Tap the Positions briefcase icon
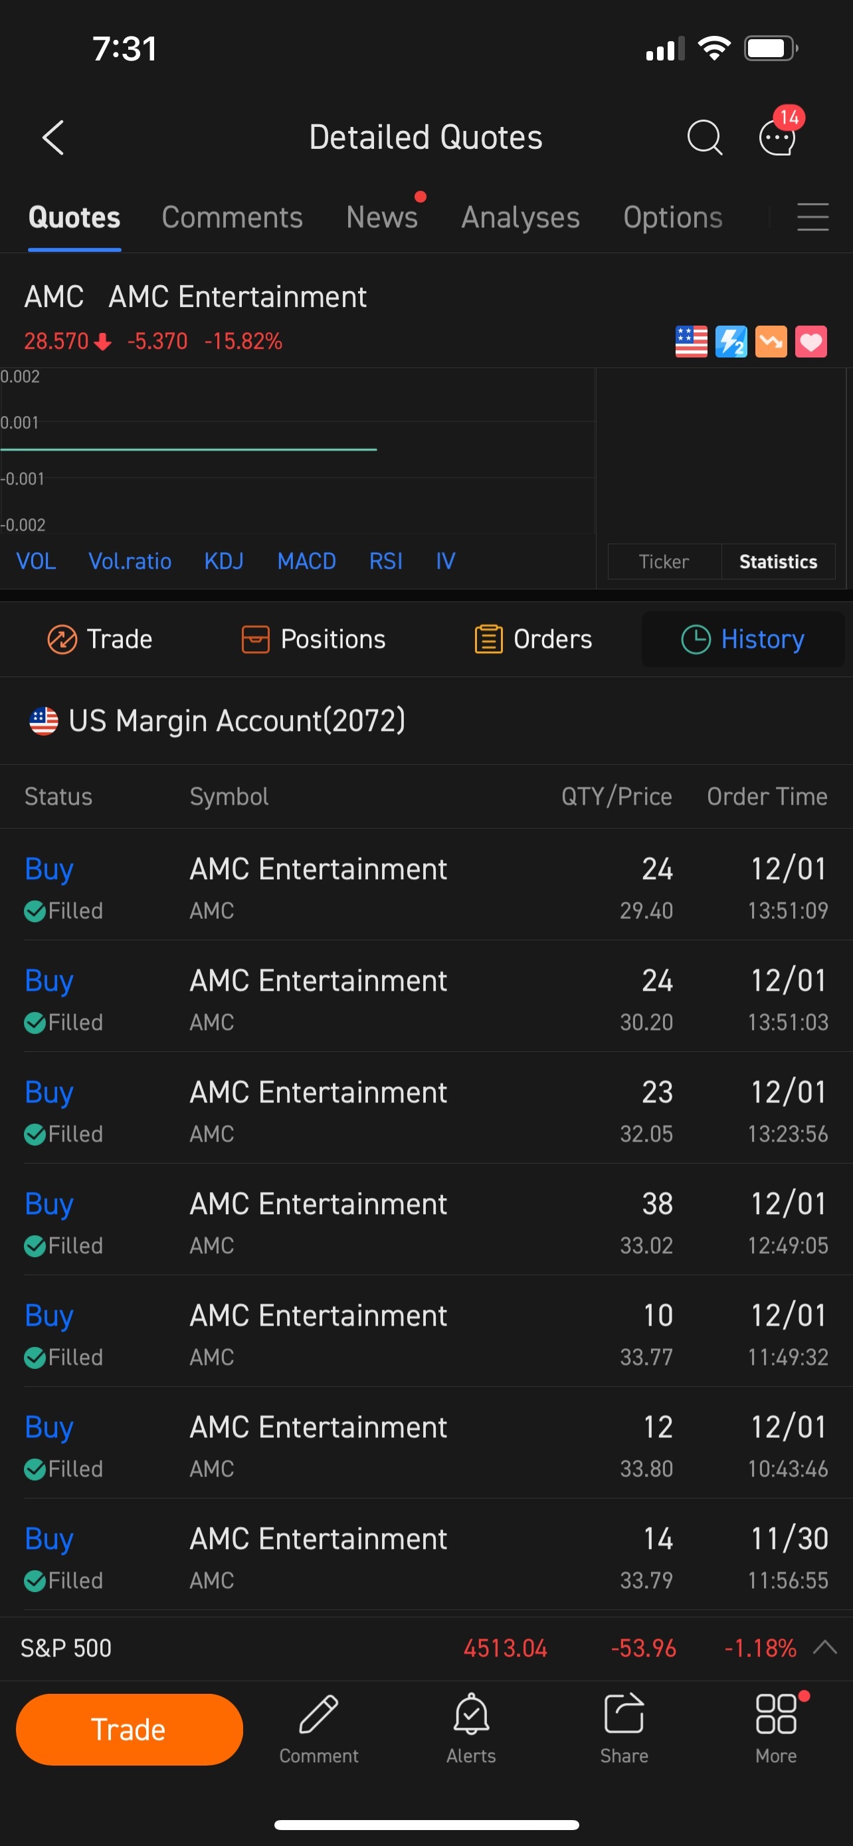The image size is (853, 1846). (x=256, y=639)
